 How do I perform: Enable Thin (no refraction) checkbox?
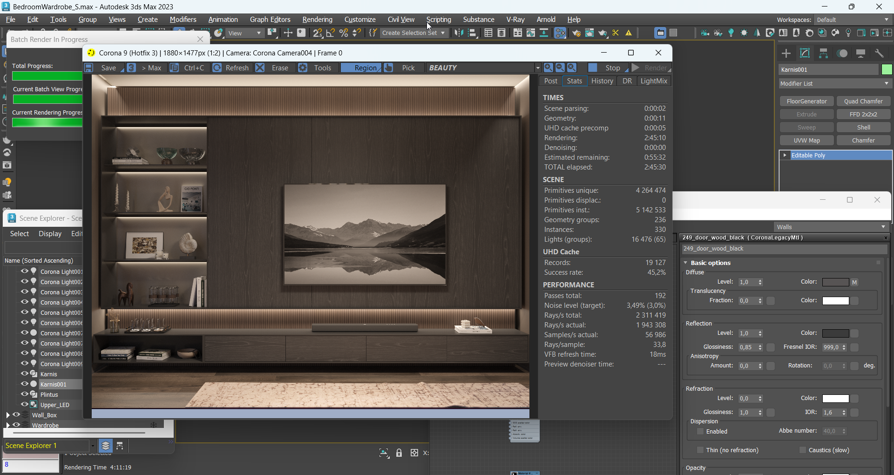(701, 450)
